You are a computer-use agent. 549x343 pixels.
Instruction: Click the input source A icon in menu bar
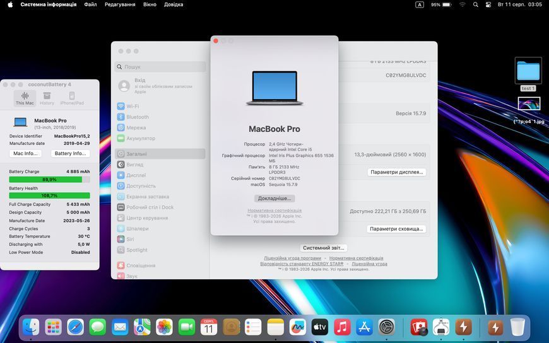click(x=420, y=4)
